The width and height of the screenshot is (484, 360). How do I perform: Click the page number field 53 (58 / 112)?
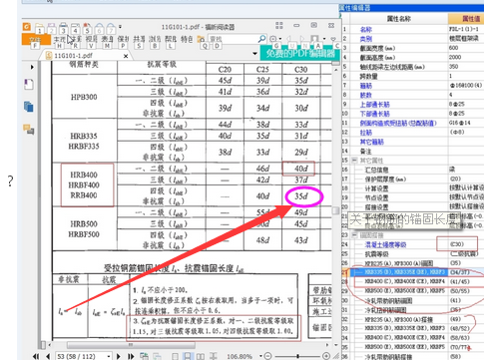tap(83, 356)
